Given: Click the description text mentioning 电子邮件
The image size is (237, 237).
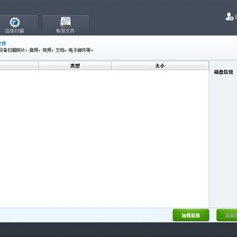Looking at the screenshot, I should click(47, 51).
